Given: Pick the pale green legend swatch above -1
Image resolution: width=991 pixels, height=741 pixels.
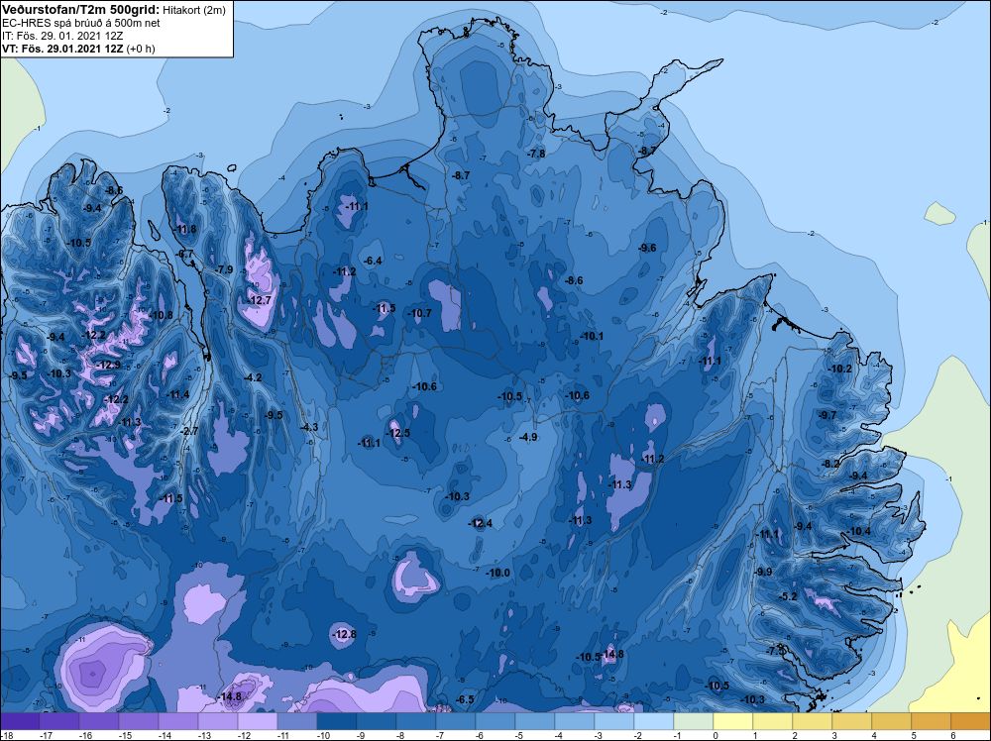Looking at the screenshot, I should coord(694,721).
